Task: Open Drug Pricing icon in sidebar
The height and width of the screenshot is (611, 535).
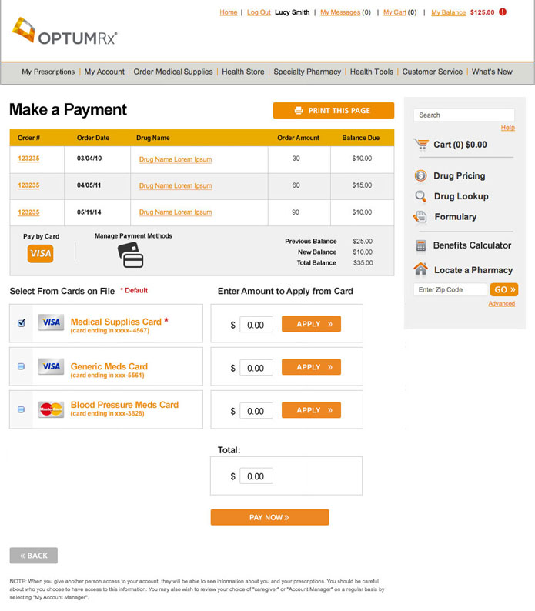Action: coord(420,175)
